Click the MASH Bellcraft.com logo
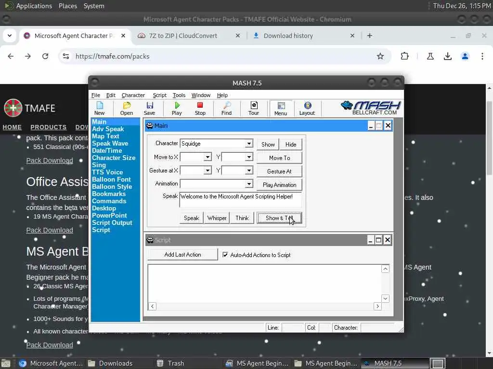Image resolution: width=493 pixels, height=369 pixels. (371, 108)
